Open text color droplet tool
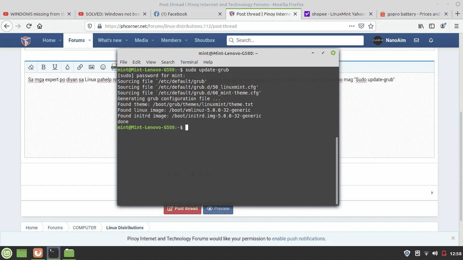Viewport: 463px width, 260px height. tap(67, 67)
